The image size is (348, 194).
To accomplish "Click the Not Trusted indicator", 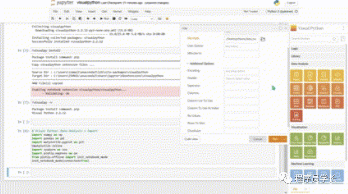I will [x=251, y=11].
